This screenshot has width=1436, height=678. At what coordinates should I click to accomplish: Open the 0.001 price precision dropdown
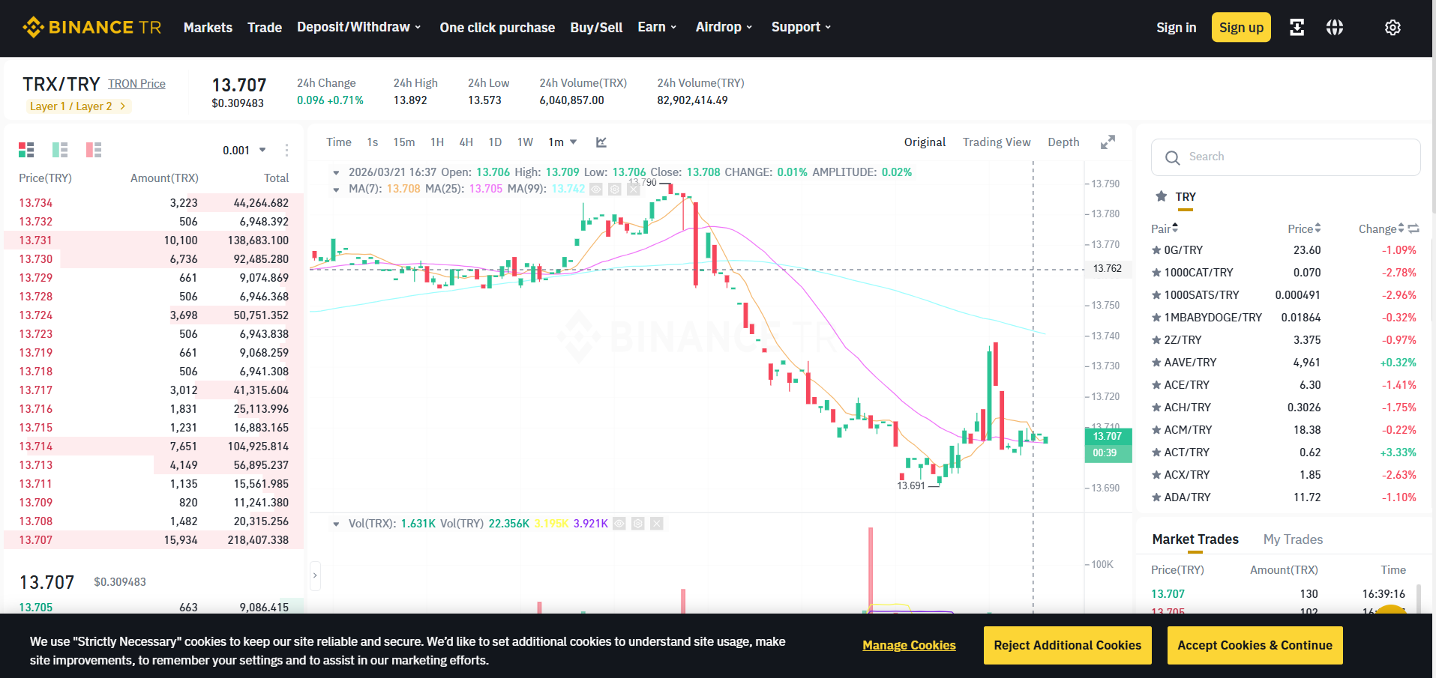click(x=244, y=150)
